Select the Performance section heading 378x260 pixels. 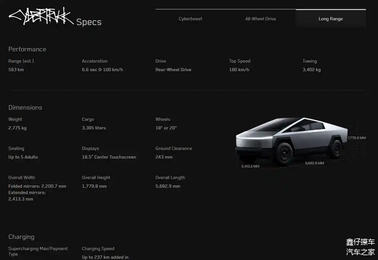[x=27, y=49]
